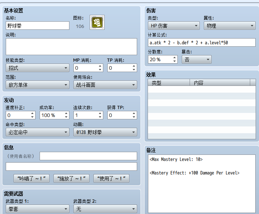
Task: Decrease the 分散度 percentage
Action: coord(174,61)
